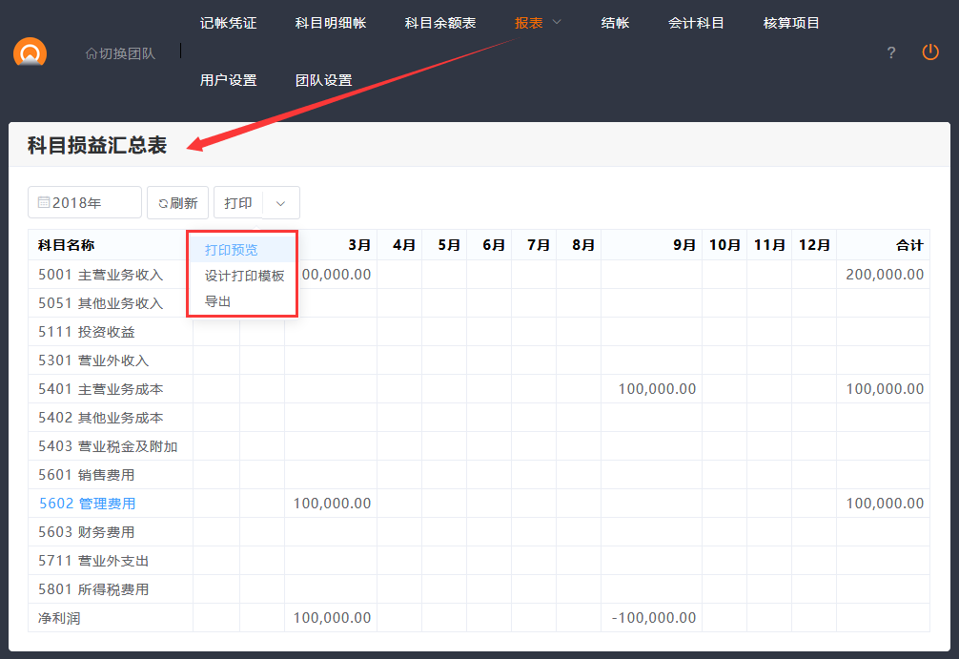This screenshot has height=659, width=959.
Task: Click the help question mark icon
Action: [891, 52]
